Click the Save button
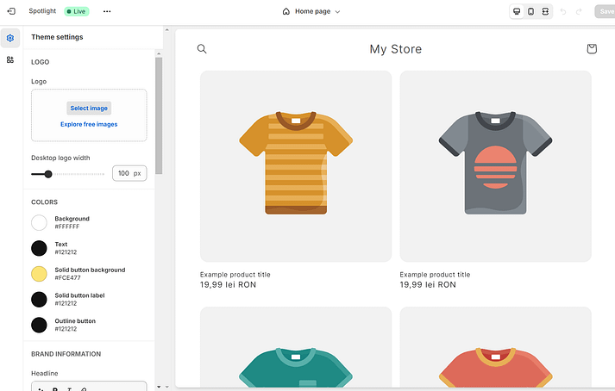The image size is (615, 391). click(x=606, y=11)
